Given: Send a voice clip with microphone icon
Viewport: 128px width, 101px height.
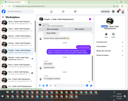Looking at the screenshot, I should (x=40, y=85).
